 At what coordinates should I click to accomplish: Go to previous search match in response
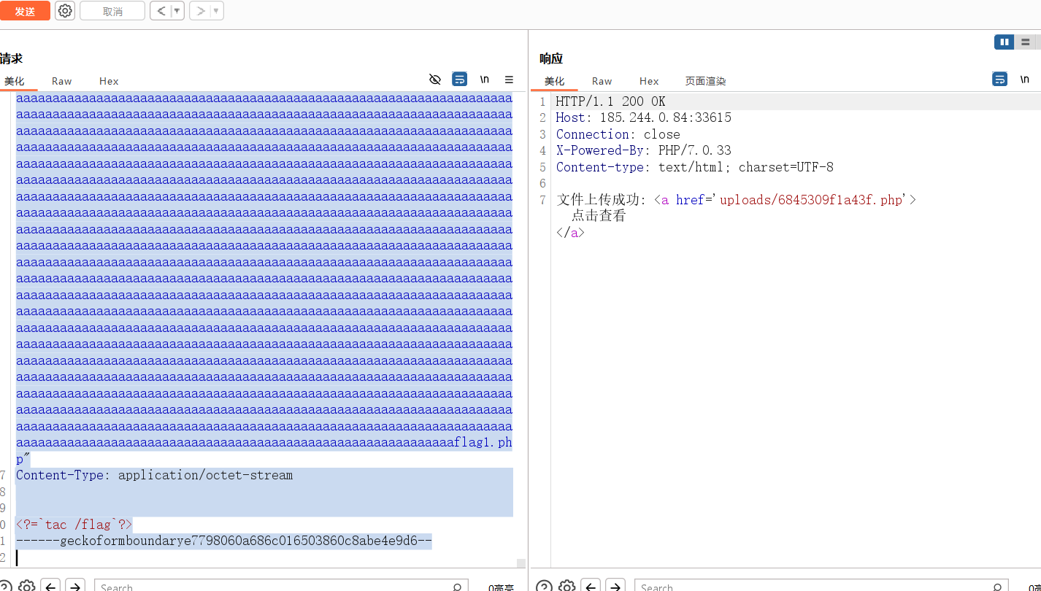[591, 586]
